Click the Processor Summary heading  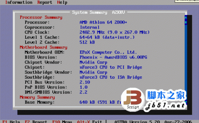[x=41, y=17]
